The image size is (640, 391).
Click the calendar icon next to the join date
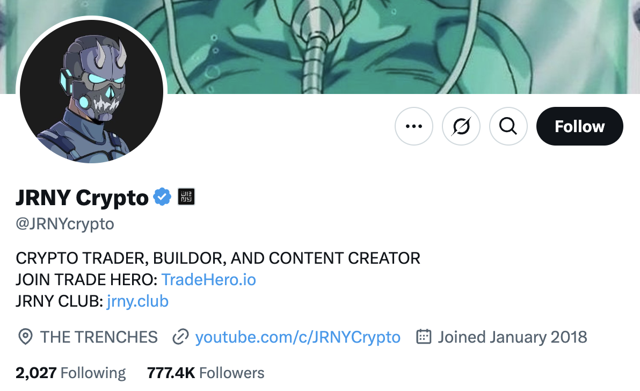(425, 337)
